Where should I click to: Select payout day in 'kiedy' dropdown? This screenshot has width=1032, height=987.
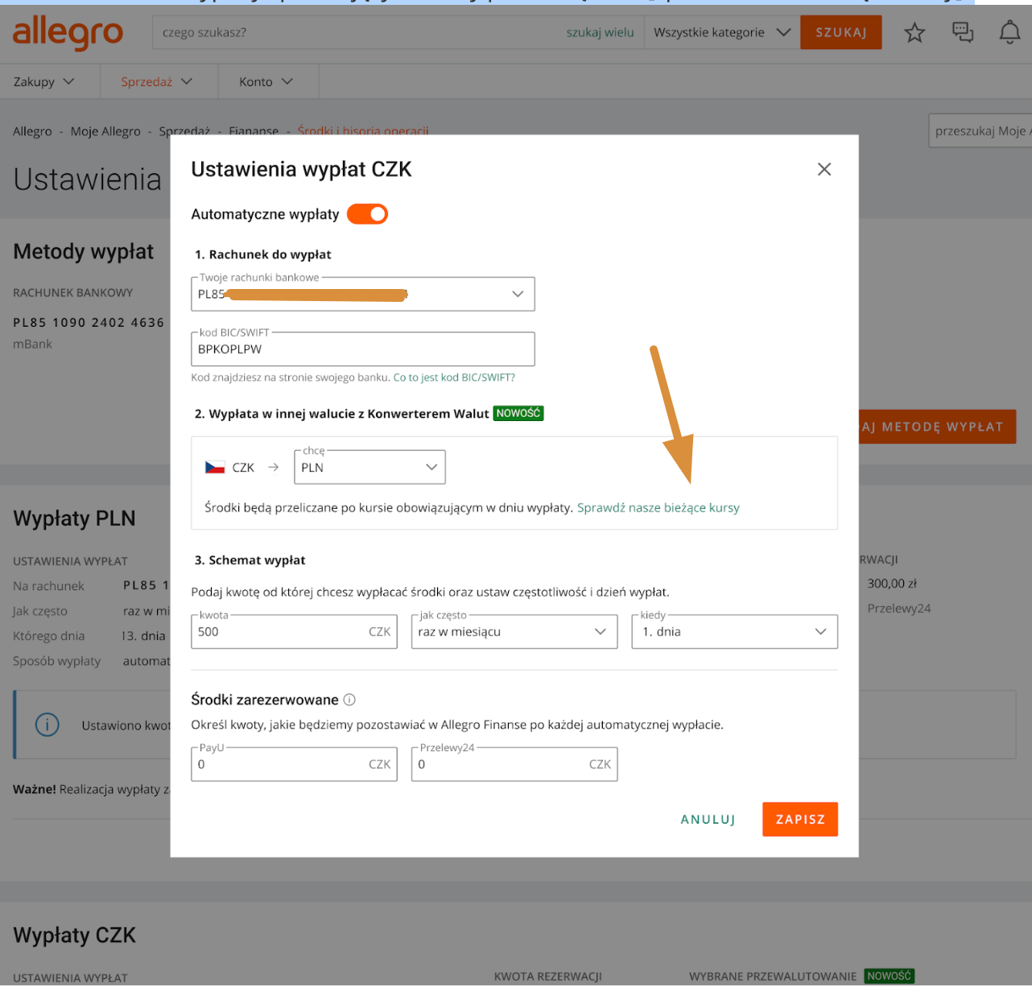734,632
